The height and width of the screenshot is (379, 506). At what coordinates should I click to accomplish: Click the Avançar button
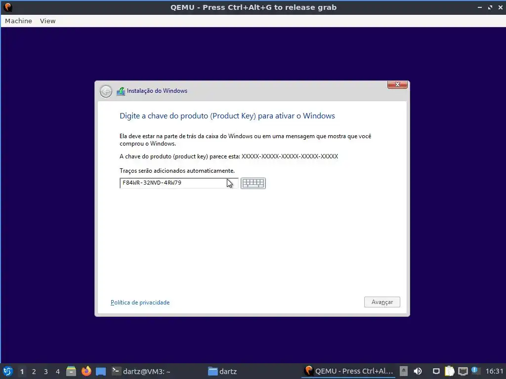[382, 302]
